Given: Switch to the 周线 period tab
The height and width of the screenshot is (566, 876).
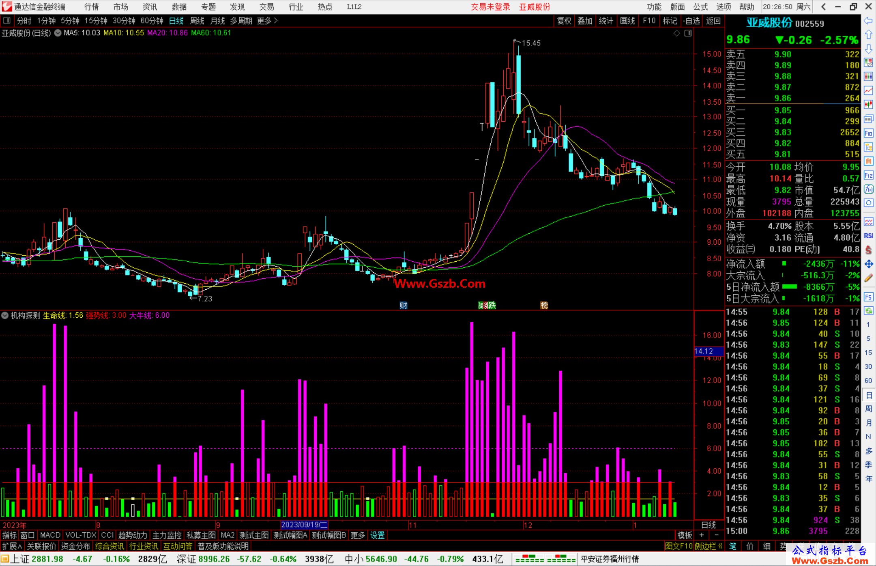Looking at the screenshot, I should click(197, 21).
